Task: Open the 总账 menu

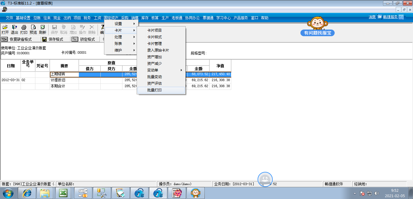Action: (x=37, y=18)
